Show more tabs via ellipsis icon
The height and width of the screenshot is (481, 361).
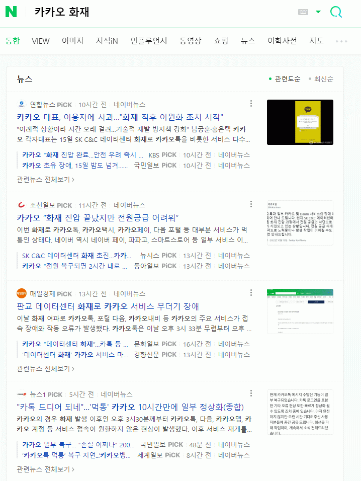coord(341,41)
